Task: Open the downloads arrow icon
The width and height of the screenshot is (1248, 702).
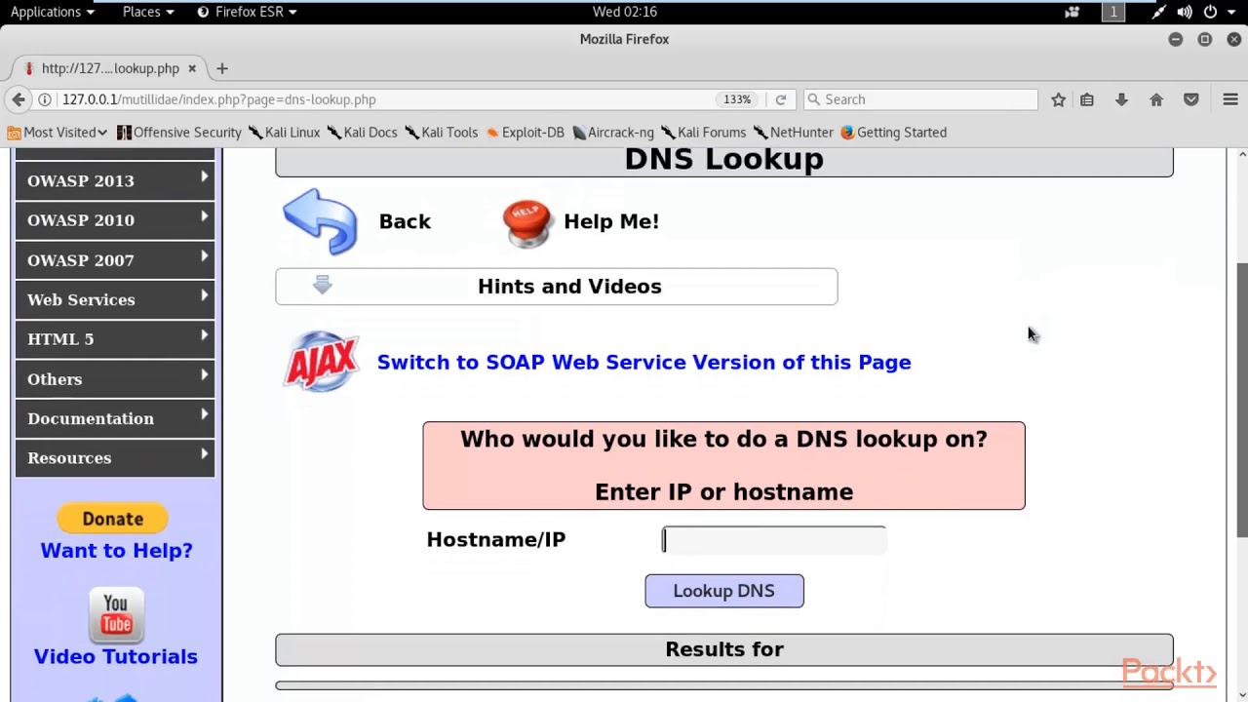Action: (1121, 99)
